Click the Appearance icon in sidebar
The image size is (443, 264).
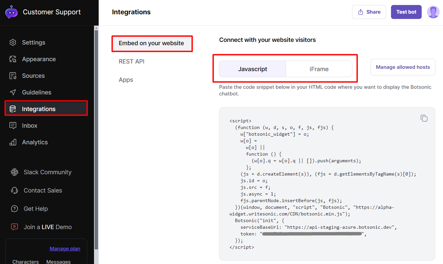(x=13, y=59)
